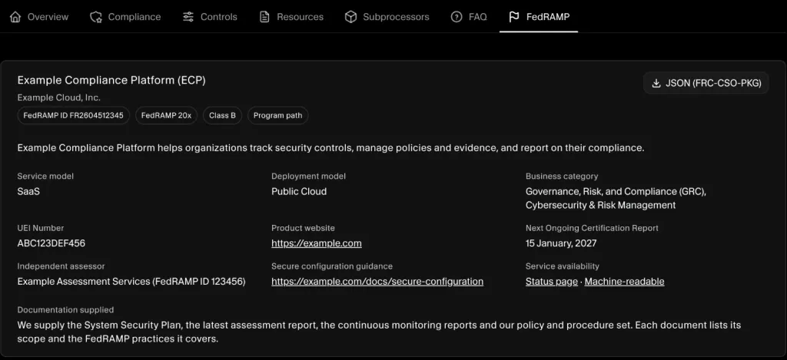Image resolution: width=787 pixels, height=360 pixels.
Task: Click the Documentation supplied label
Action: click(66, 310)
